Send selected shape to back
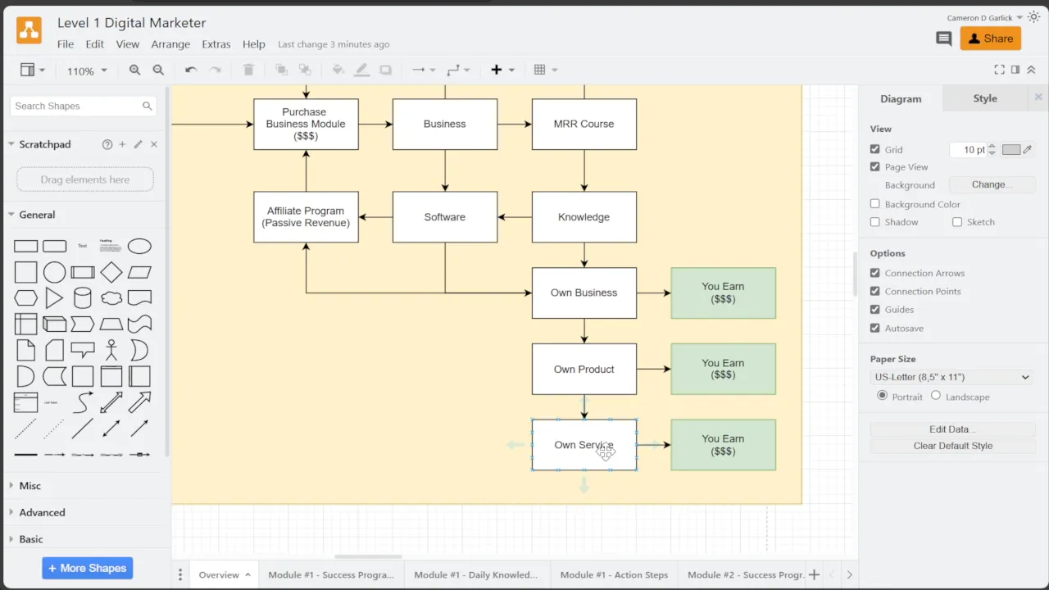The height and width of the screenshot is (590, 1049). tap(305, 70)
